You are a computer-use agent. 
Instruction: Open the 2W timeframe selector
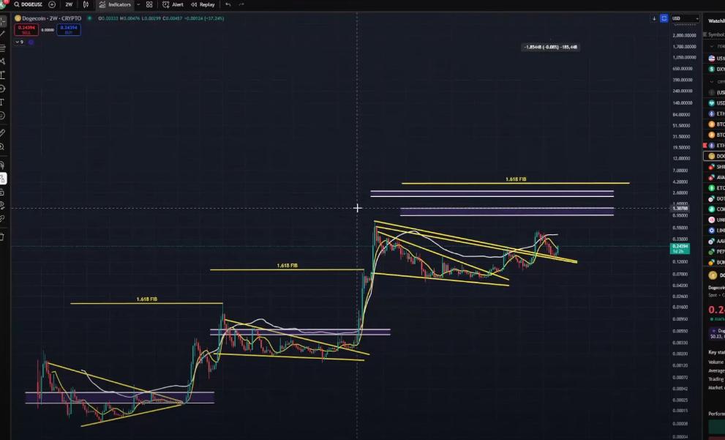coord(69,4)
